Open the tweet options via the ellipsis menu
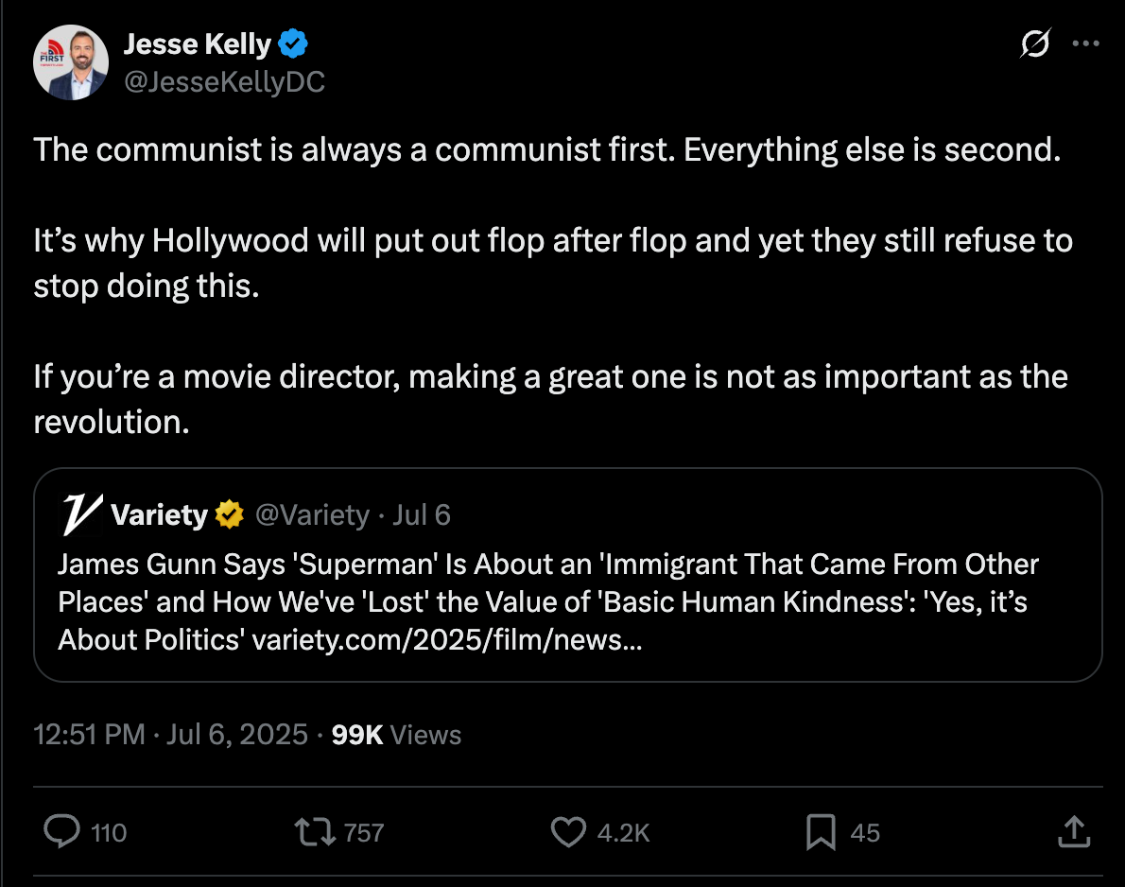 click(1086, 43)
